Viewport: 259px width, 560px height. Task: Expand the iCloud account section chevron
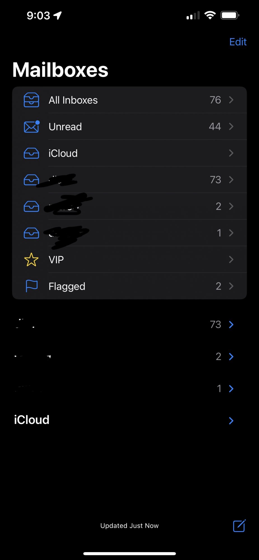click(x=231, y=421)
